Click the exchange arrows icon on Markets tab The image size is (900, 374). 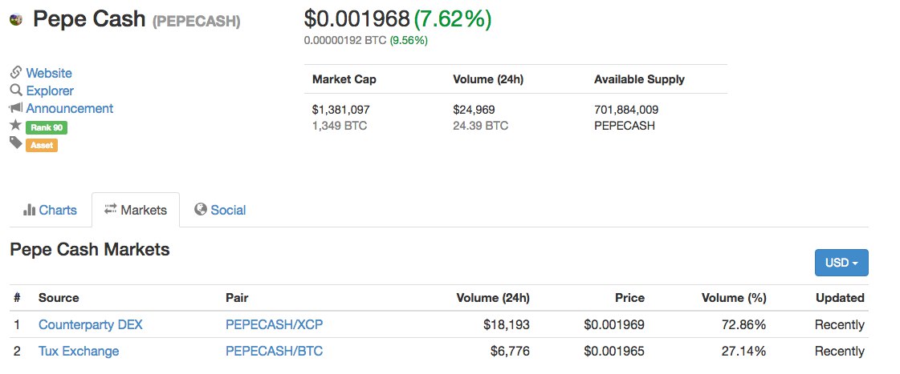click(110, 209)
